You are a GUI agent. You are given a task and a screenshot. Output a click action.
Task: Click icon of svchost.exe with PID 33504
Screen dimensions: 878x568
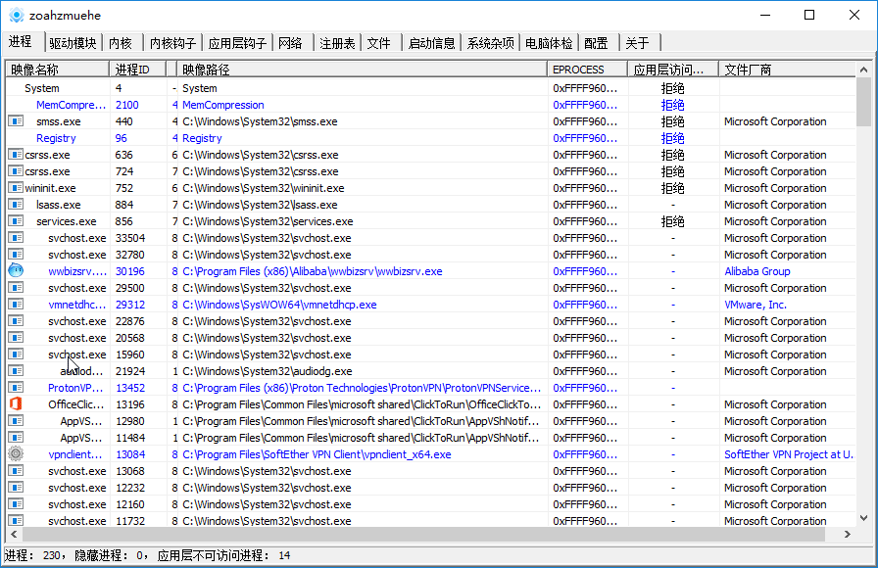point(16,238)
